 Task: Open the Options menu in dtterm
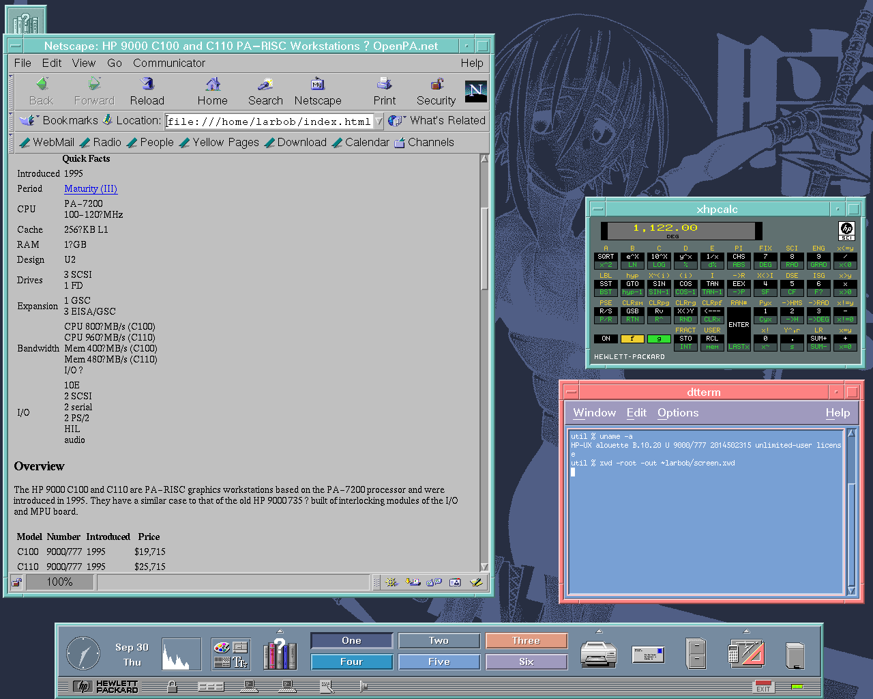tap(677, 413)
